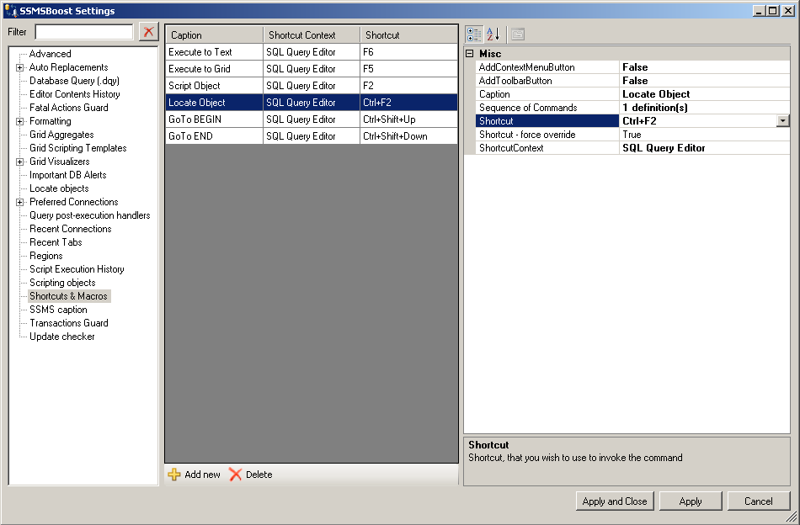Click the F6 shortcut cell
The image size is (800, 525).
click(408, 52)
